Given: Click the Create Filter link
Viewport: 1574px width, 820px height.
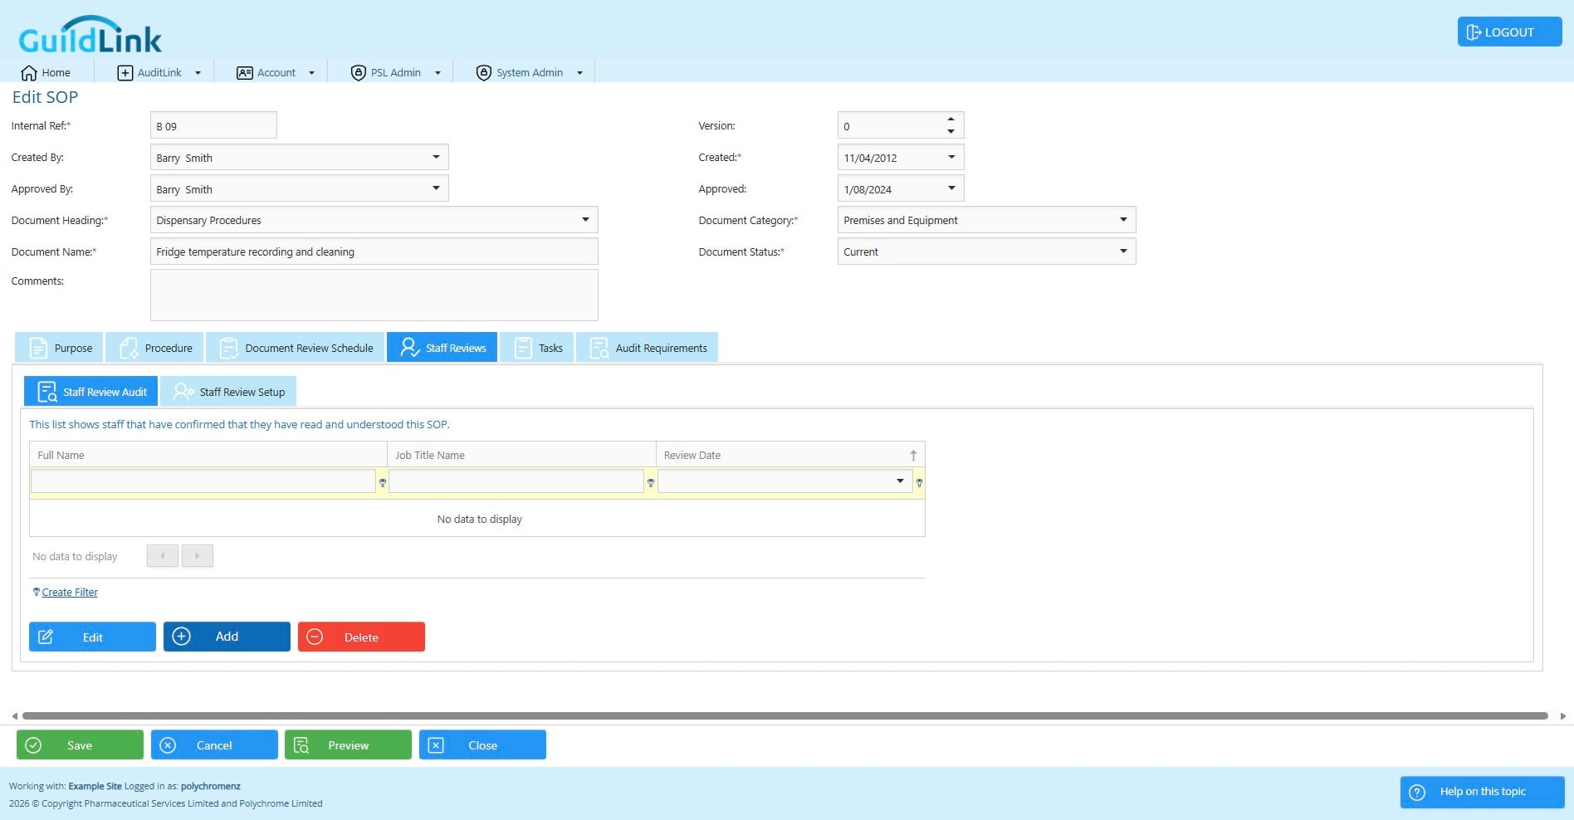Looking at the screenshot, I should pos(70,592).
